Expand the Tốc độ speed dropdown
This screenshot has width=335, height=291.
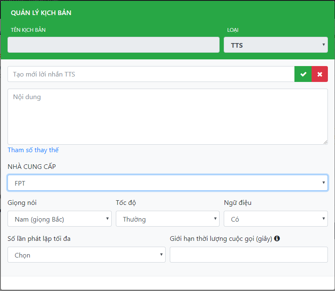(x=167, y=219)
